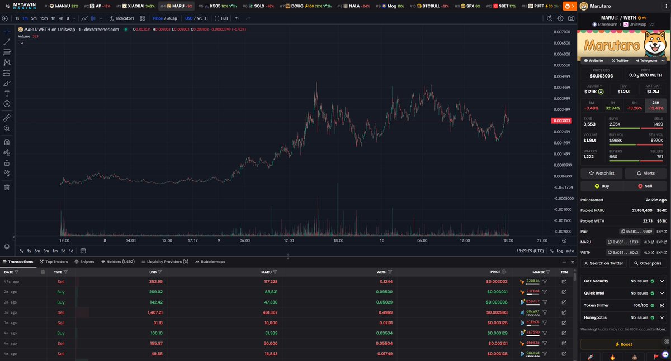Click the trash remove drawings icon

7,187
